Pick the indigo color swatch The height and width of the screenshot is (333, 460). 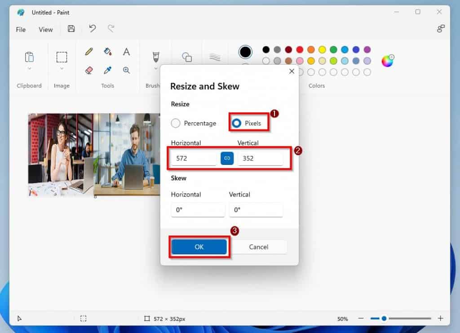(x=356, y=49)
